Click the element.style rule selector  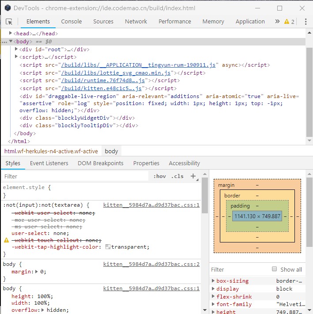(23, 187)
